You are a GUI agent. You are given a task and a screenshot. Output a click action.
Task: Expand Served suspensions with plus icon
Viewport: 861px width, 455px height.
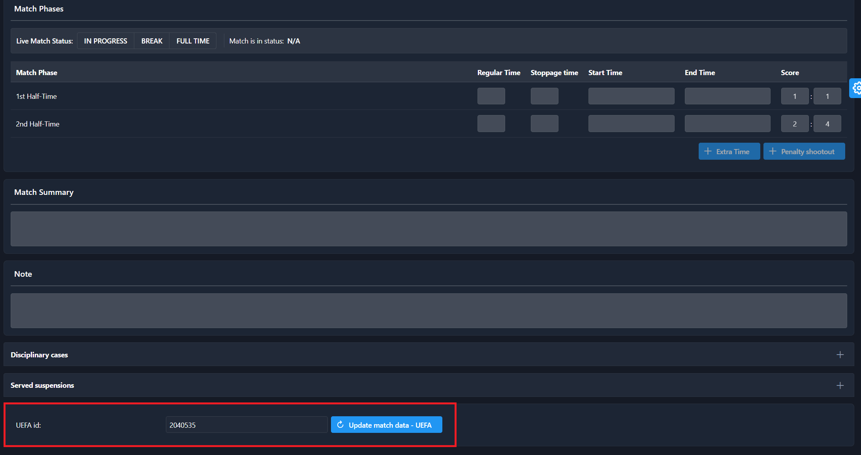[840, 385]
